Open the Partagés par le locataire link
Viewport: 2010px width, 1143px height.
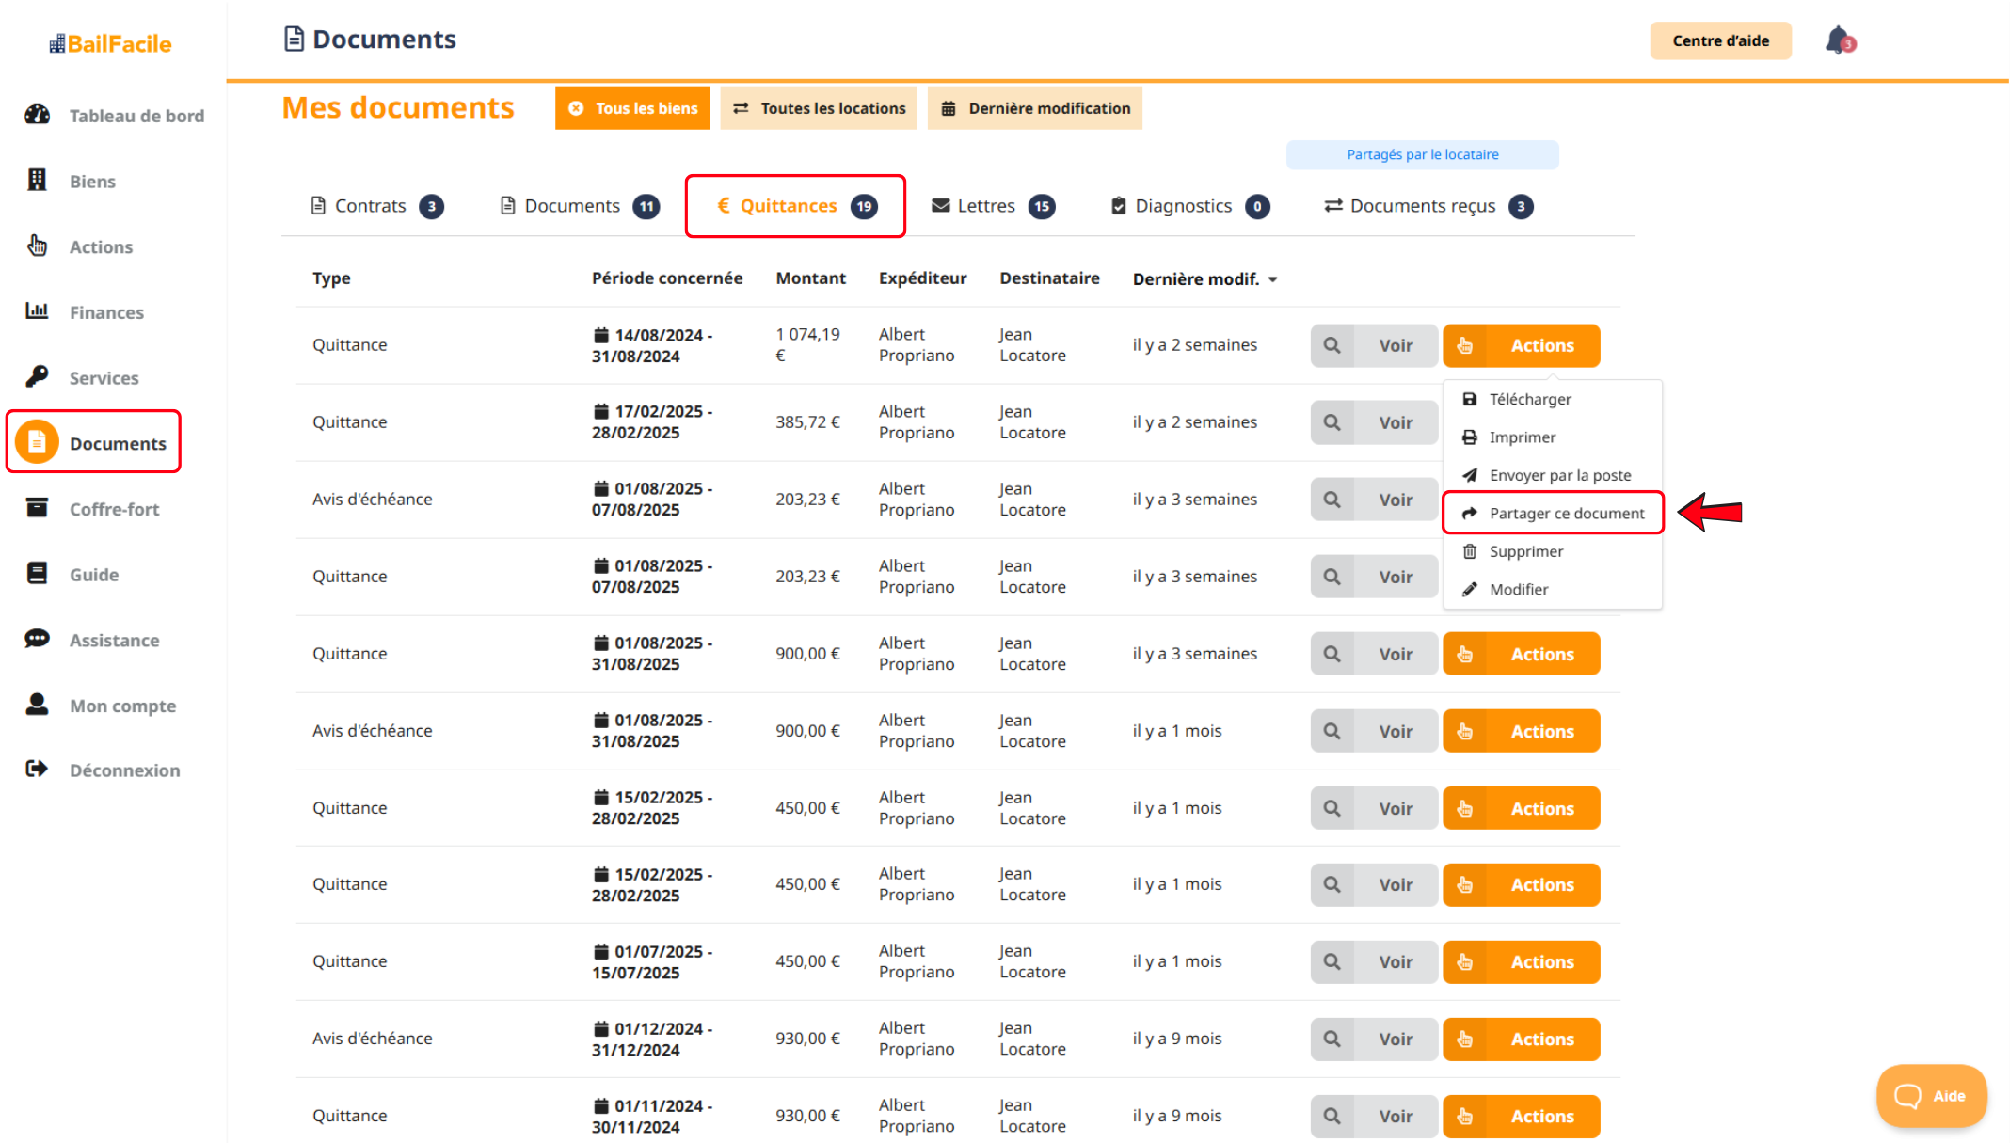click(x=1422, y=154)
